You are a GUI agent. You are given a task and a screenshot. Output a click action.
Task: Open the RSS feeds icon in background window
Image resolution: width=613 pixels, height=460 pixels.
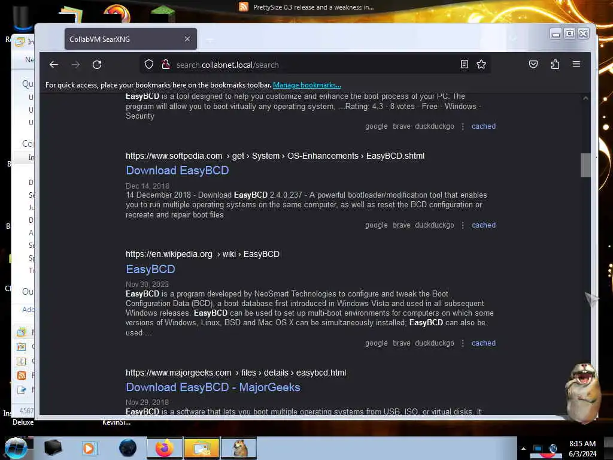coord(22,376)
